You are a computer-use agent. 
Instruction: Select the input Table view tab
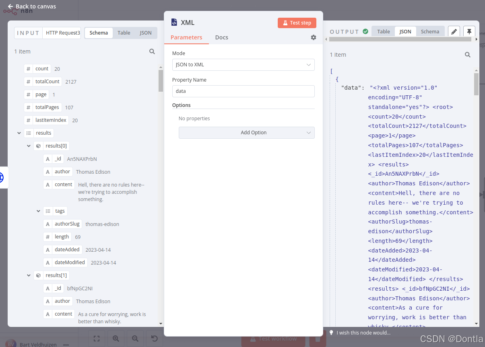click(124, 33)
